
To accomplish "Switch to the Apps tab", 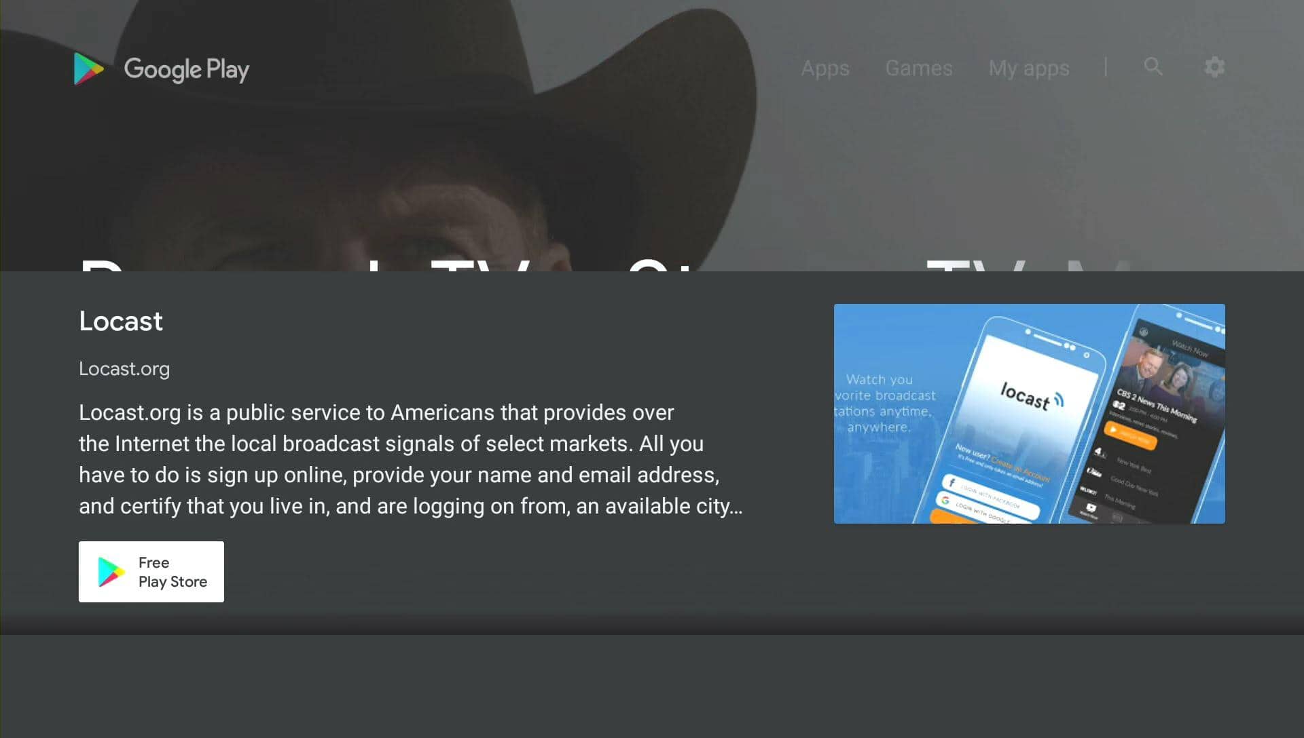I will (825, 68).
